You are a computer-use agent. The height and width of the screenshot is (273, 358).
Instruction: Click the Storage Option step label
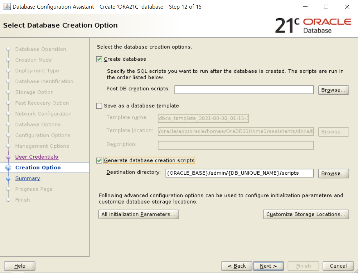click(34, 92)
